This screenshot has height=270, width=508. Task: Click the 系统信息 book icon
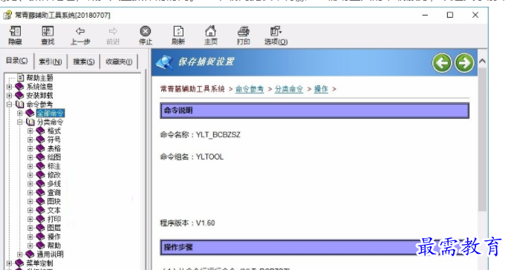click(x=20, y=87)
